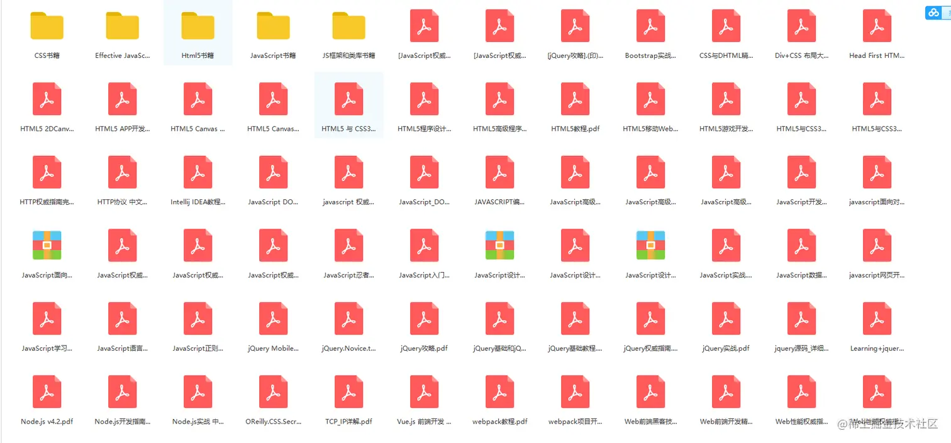Click the 'jQuery.Novice.t...' file name
Screen dimensions: 951x443
click(349, 348)
